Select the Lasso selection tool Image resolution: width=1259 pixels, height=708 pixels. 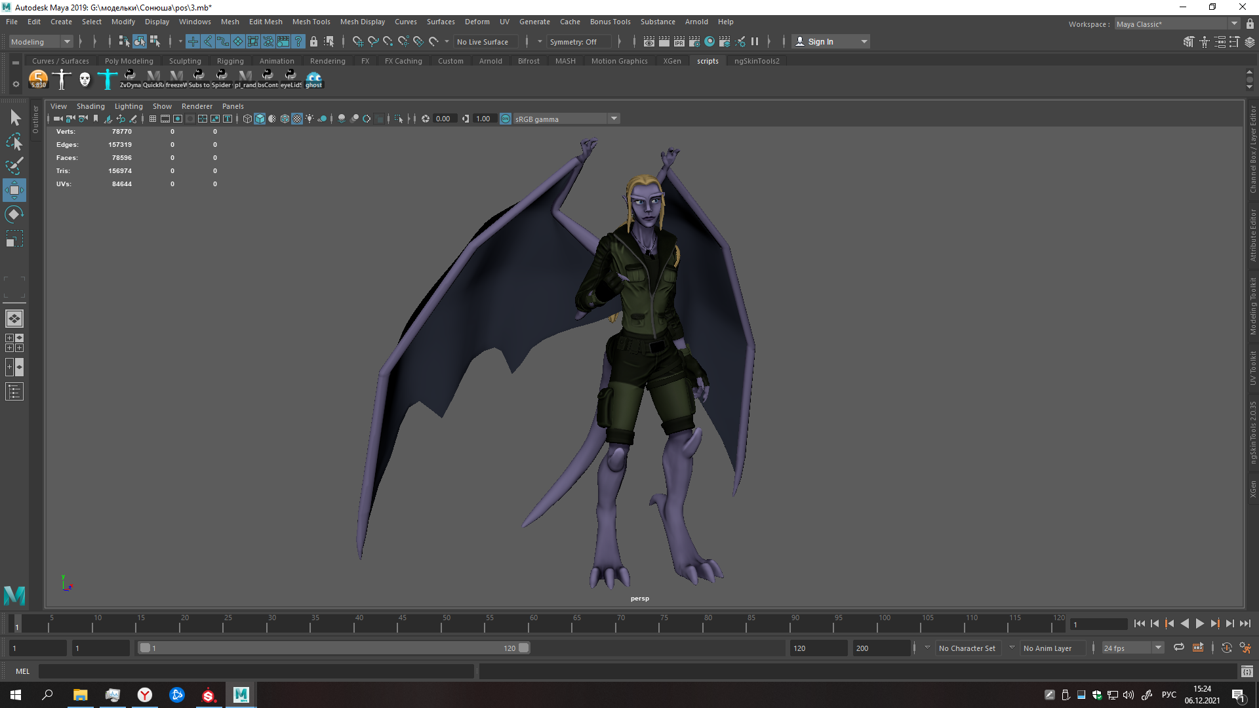pos(14,142)
